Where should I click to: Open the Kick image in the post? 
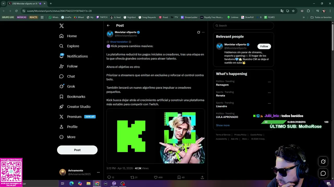coord(156,136)
